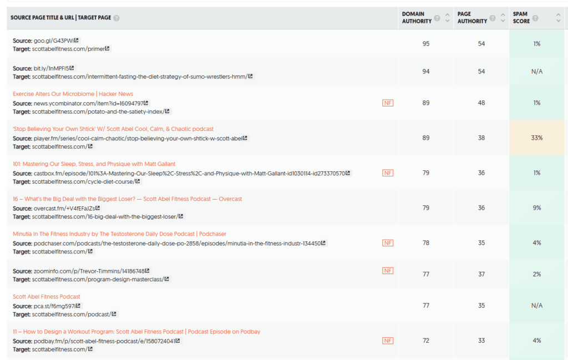The height and width of the screenshot is (360, 568).
Task: Click the Spam Score help icon
Action: (535, 18)
